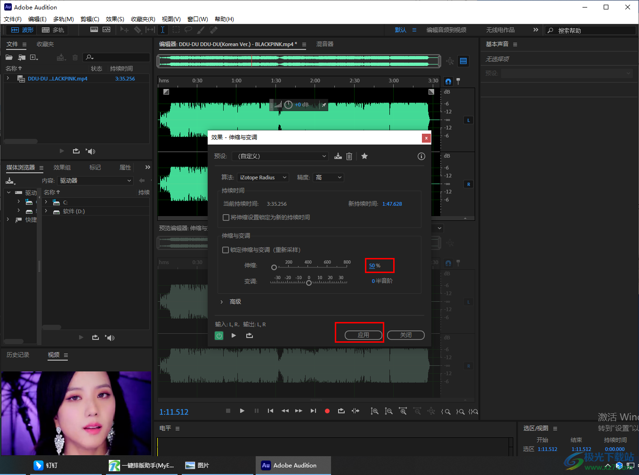Toggle the effect power state button
This screenshot has width=639, height=475.
click(219, 336)
